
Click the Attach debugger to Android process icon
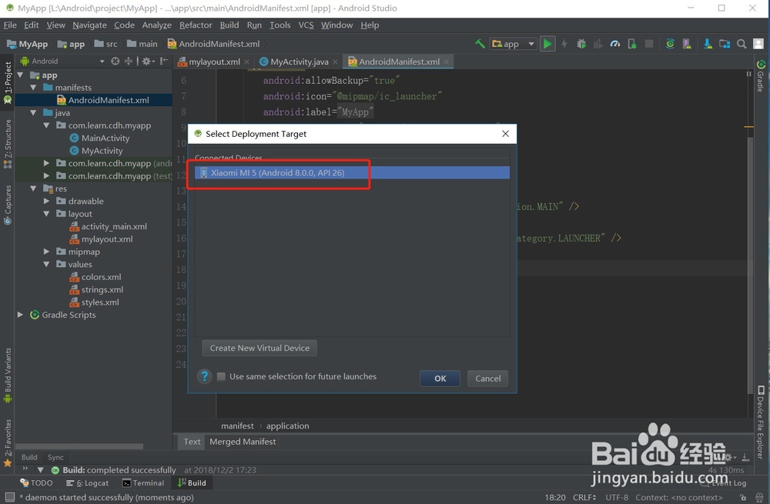click(x=632, y=44)
